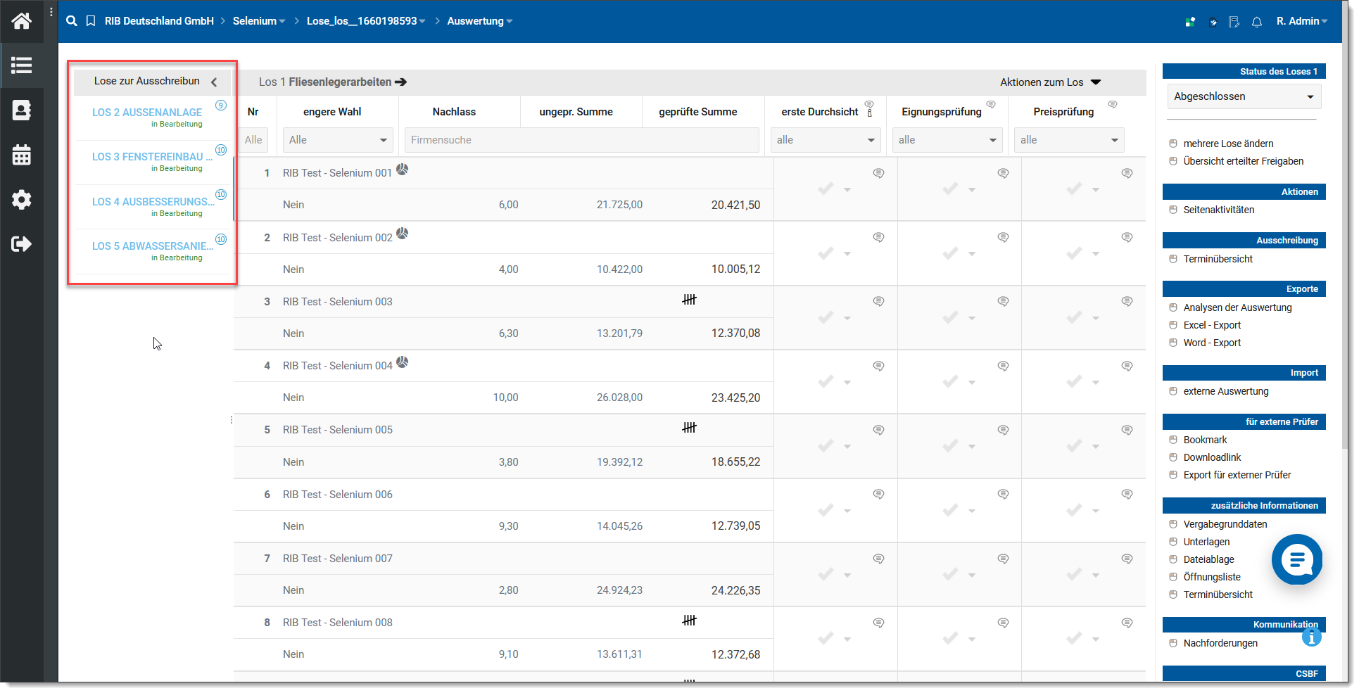
Task: Open the Auswertung breadcrumb menu
Action: (x=480, y=21)
